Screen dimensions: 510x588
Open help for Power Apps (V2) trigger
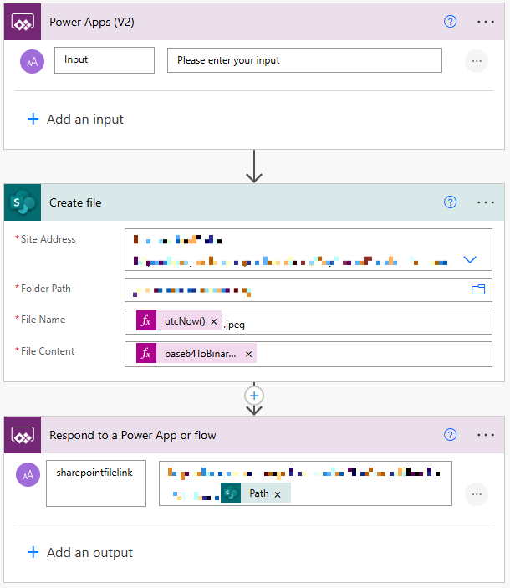pos(451,22)
